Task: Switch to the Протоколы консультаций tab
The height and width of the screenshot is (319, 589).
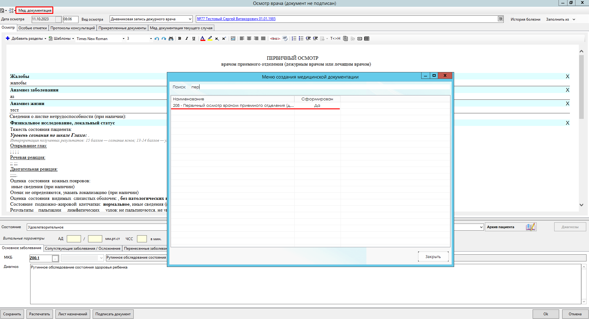Action: click(73, 28)
